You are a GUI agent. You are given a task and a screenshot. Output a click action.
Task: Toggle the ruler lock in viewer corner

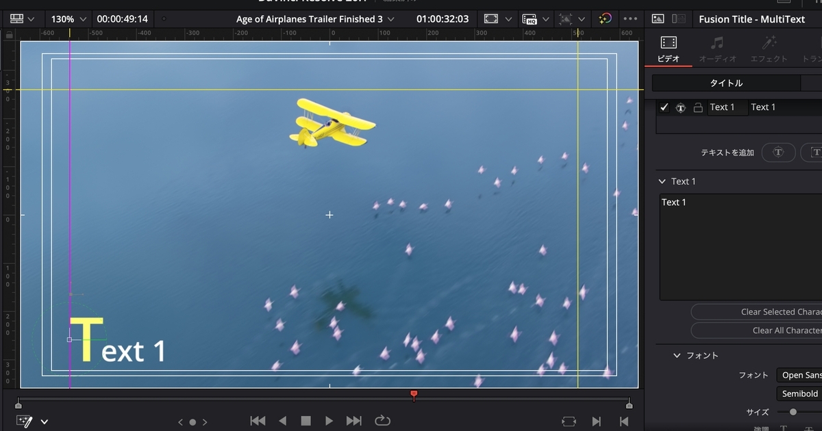tap(11, 33)
